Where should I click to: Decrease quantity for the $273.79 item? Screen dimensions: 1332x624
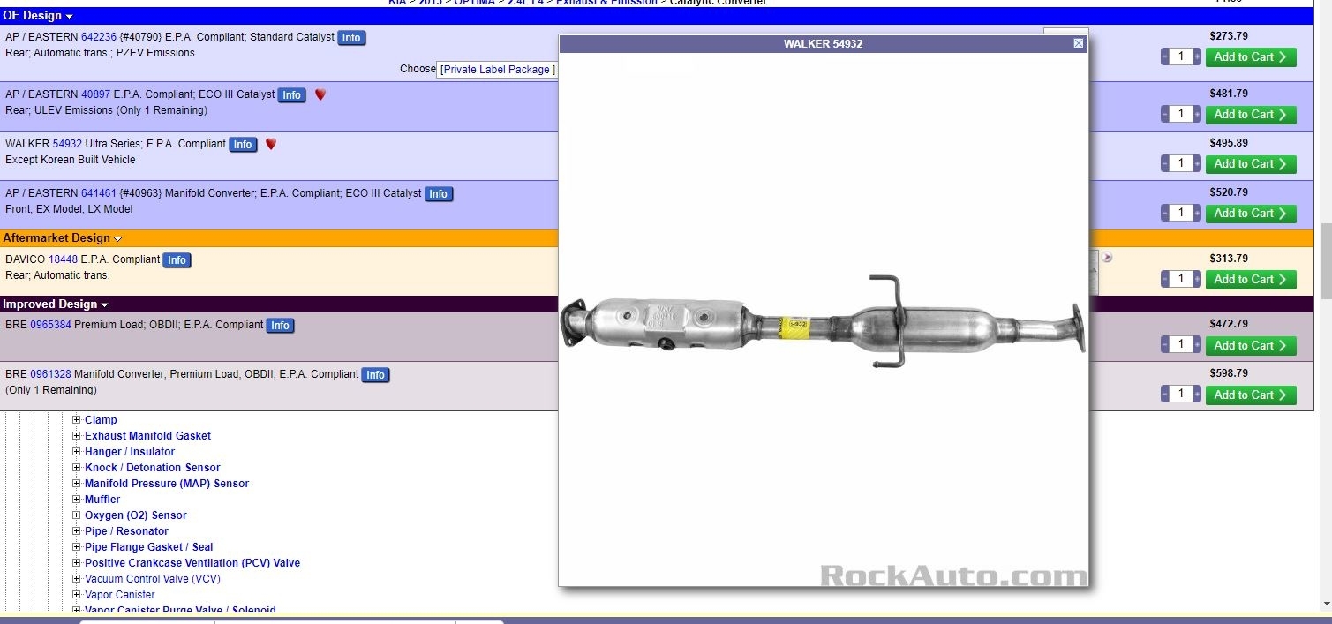(x=1165, y=56)
